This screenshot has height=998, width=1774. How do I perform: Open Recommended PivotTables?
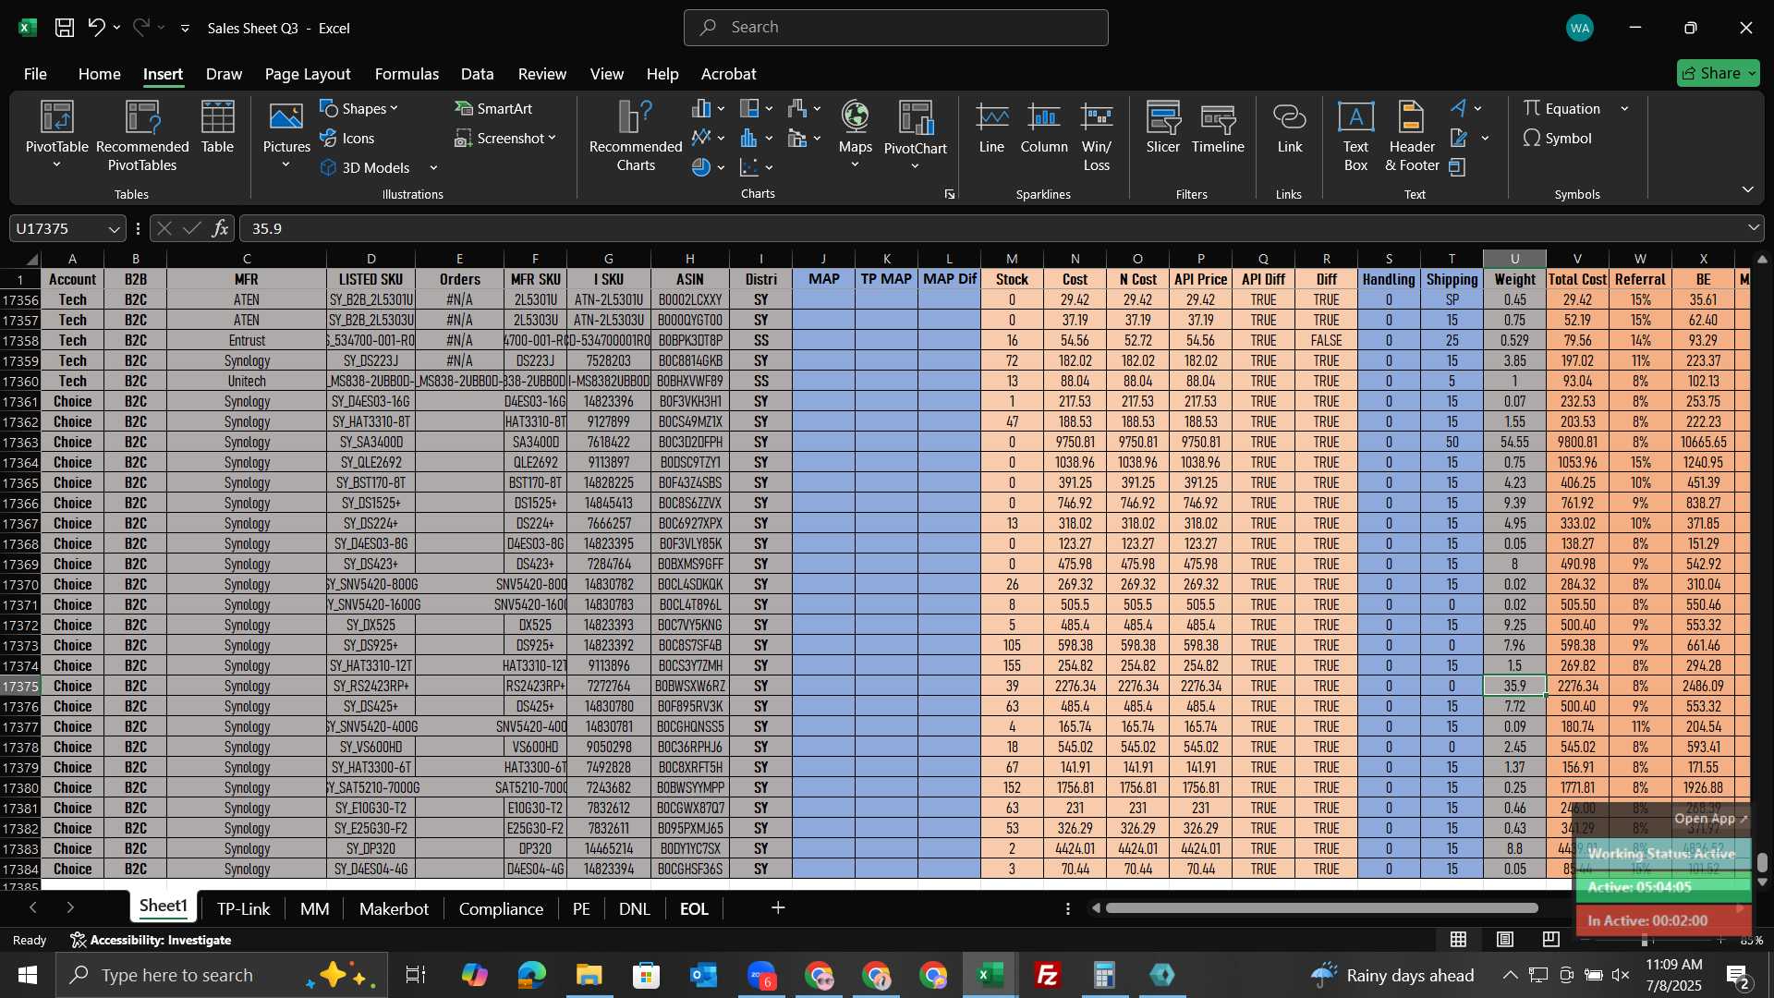click(142, 136)
